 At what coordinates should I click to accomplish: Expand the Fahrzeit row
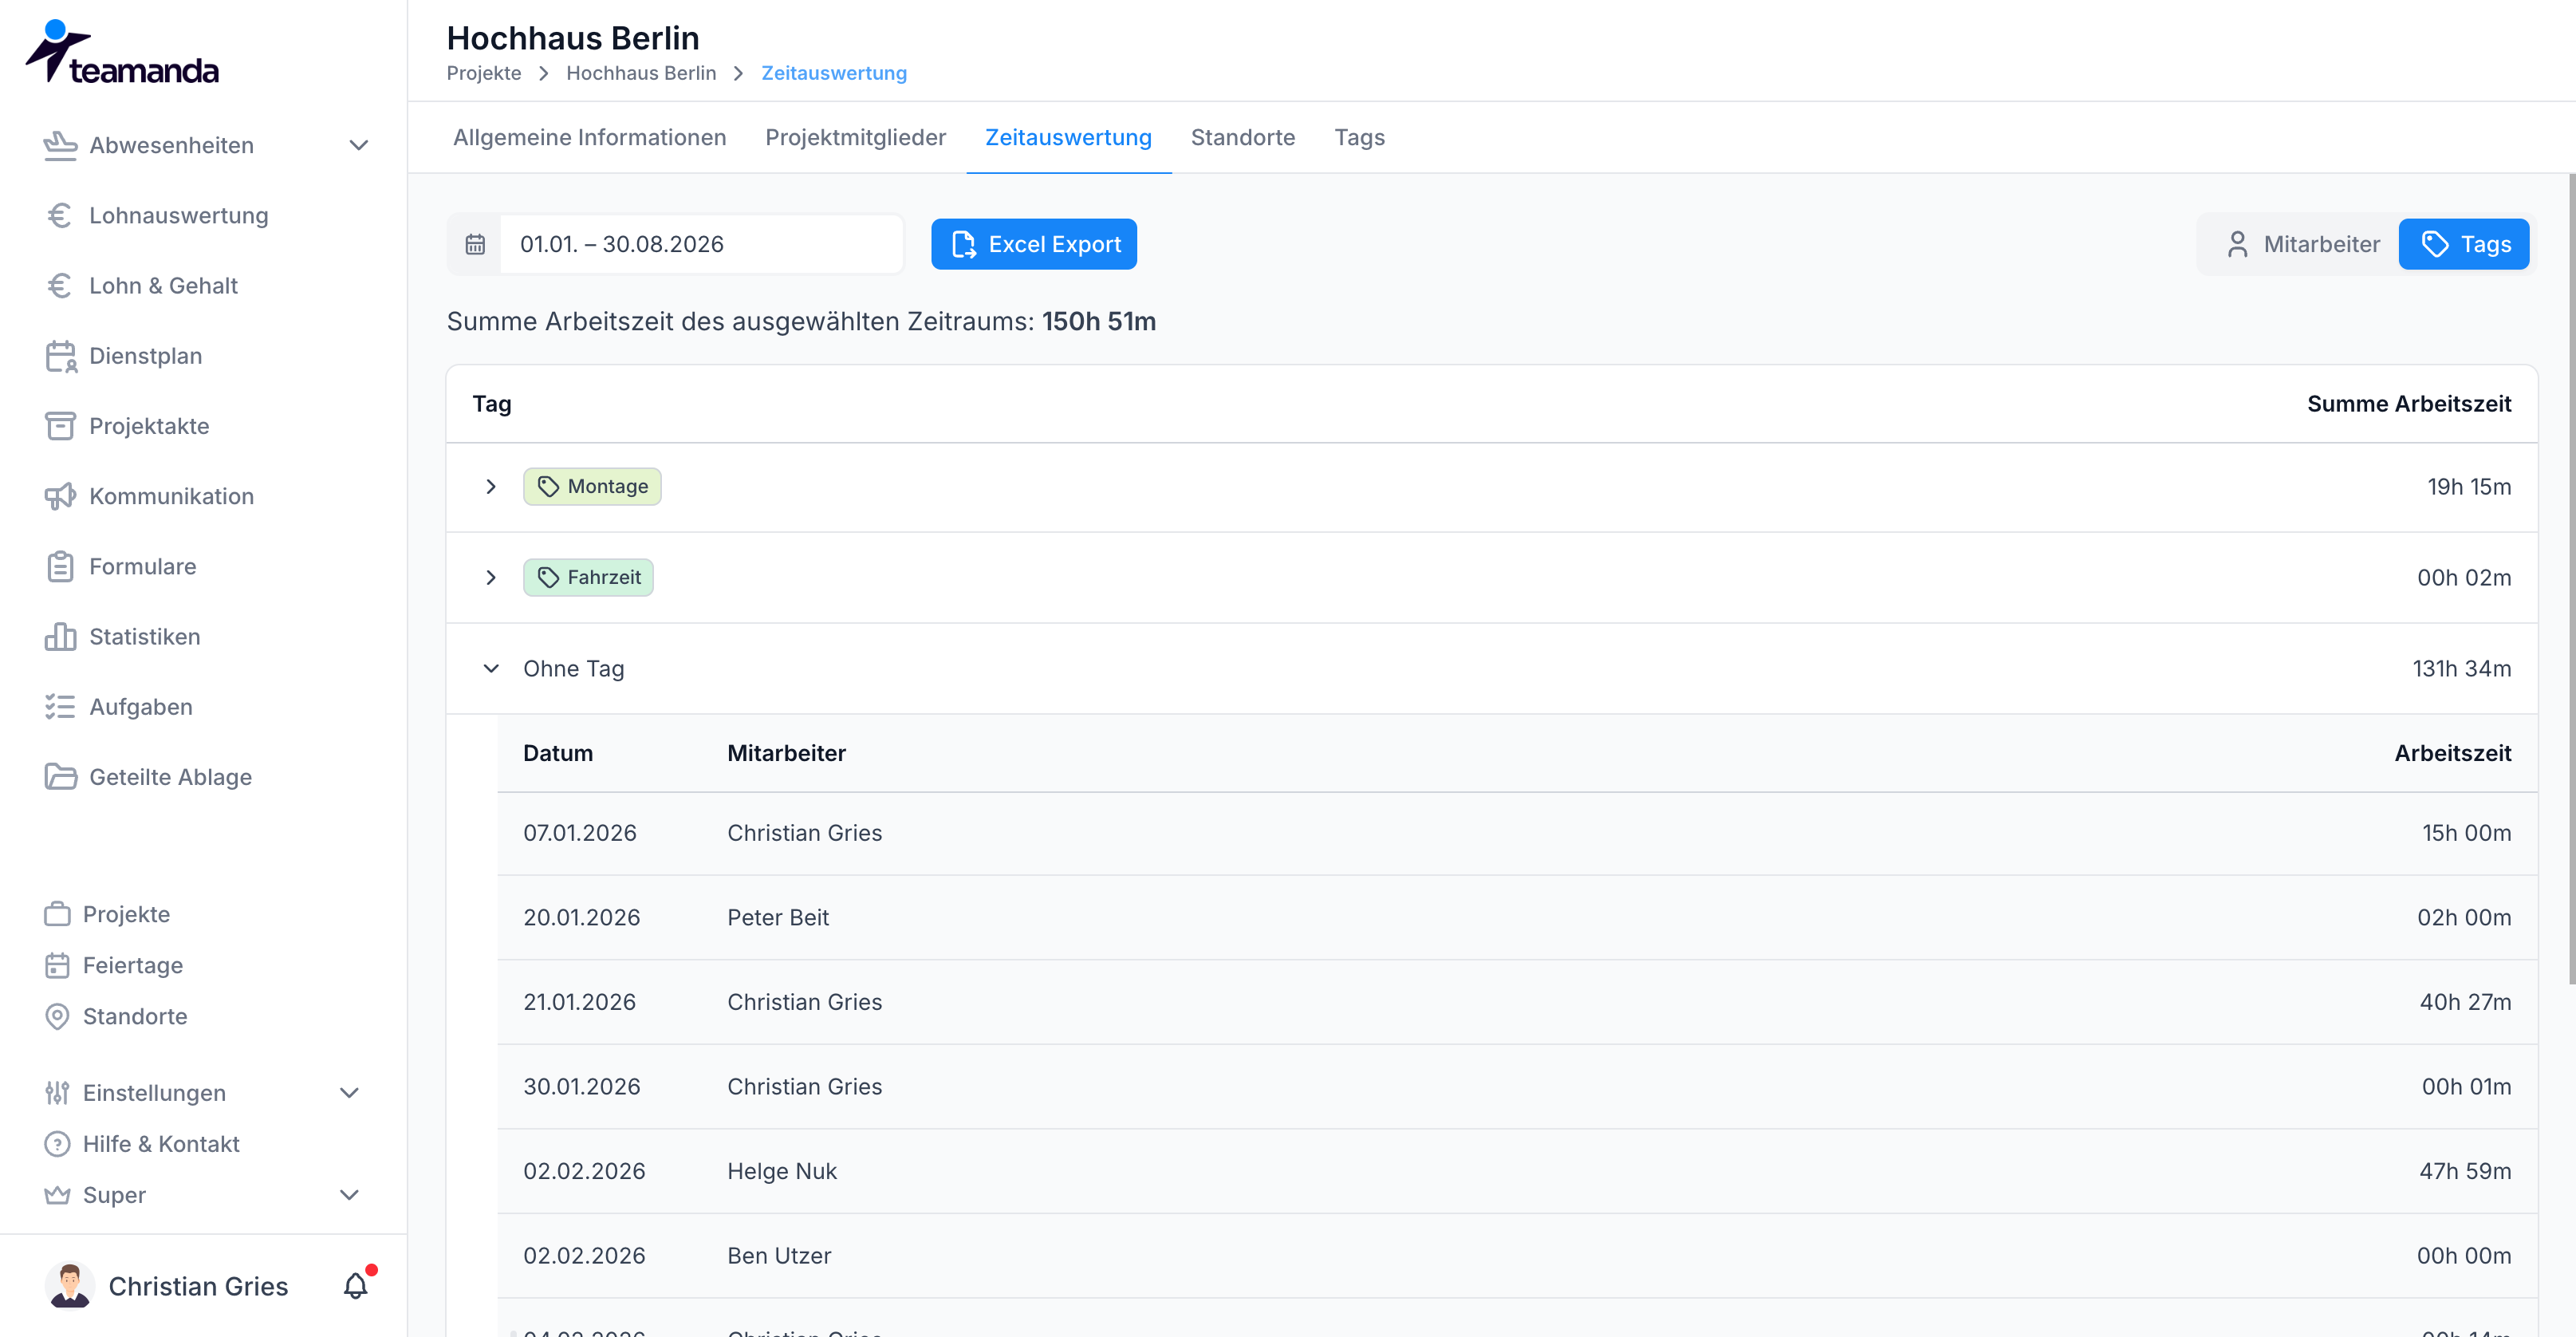point(491,577)
